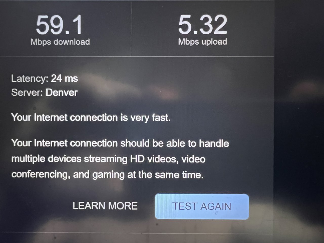The width and height of the screenshot is (324, 243).
Task: Click the Mbps upload label
Action: coord(202,42)
